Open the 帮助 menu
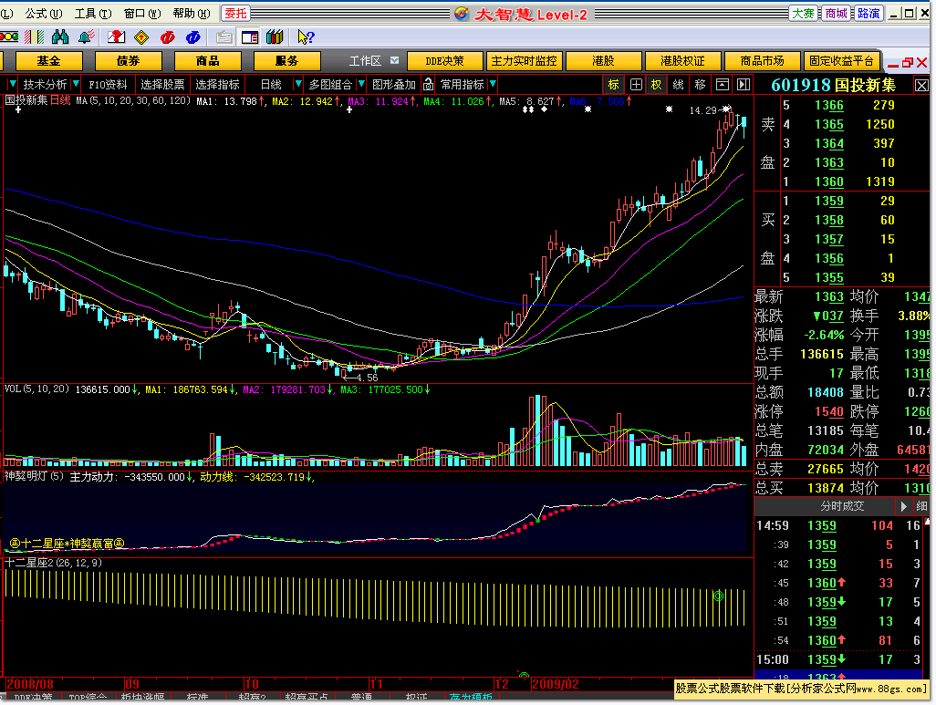The height and width of the screenshot is (705, 936). tap(191, 13)
